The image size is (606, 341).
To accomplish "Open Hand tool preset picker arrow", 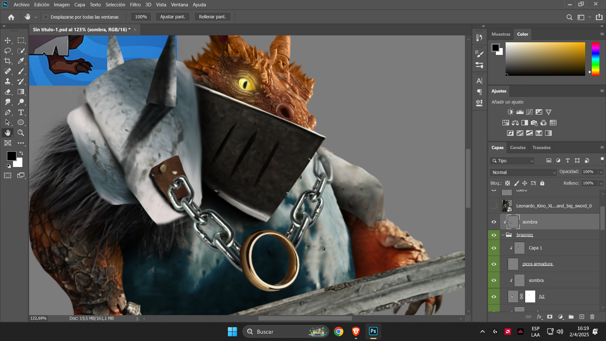I will [x=36, y=17].
